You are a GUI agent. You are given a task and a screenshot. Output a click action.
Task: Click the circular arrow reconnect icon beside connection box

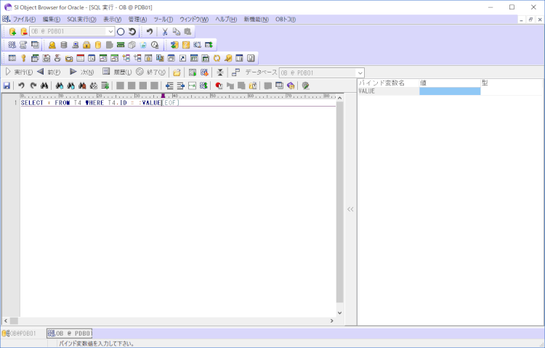point(132,32)
